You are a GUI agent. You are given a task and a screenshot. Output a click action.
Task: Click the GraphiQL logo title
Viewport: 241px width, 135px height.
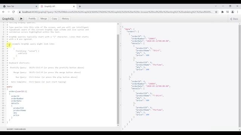[x=8, y=19]
